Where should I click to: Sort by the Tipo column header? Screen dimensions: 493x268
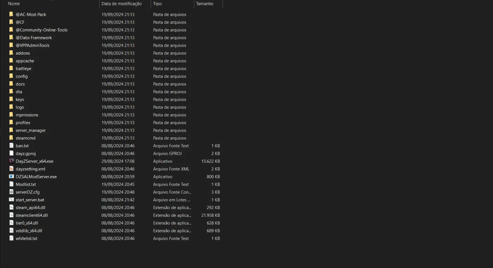pyautogui.click(x=157, y=4)
